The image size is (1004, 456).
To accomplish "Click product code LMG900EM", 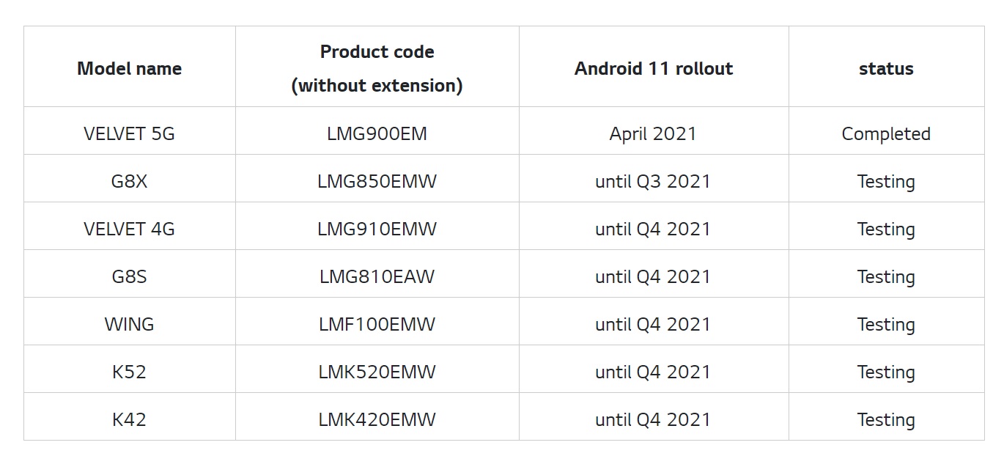I will coord(377,134).
